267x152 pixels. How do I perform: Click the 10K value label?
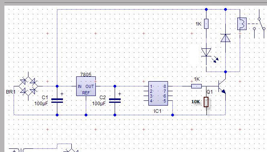tap(196, 102)
